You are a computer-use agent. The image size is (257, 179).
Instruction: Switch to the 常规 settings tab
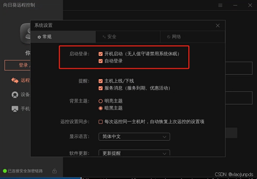tap(63, 37)
